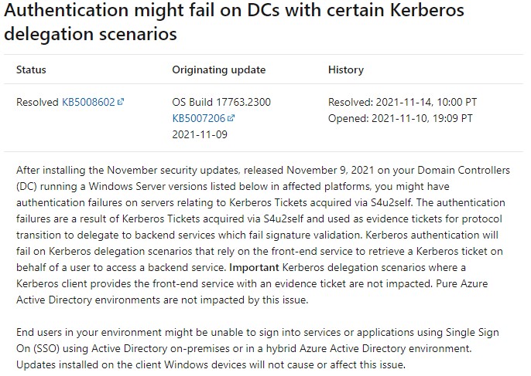Click the OS Build 17763.2300 text
Viewport: 531px width, 376px height.
point(221,102)
